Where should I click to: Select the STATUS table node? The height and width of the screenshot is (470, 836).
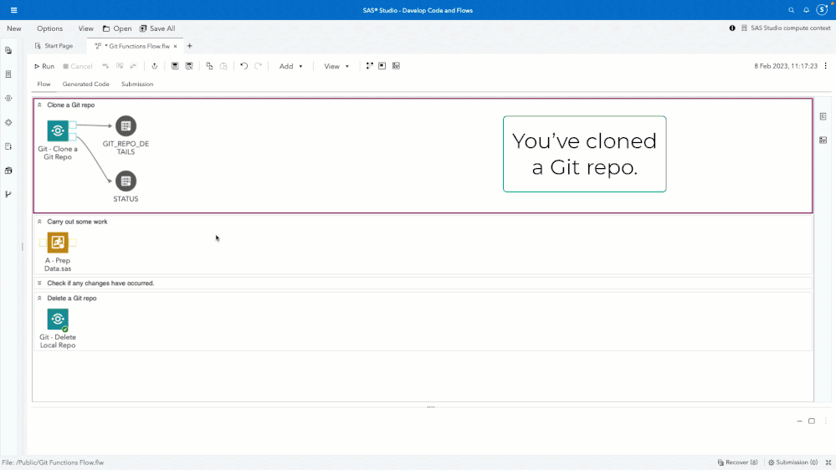[126, 181]
